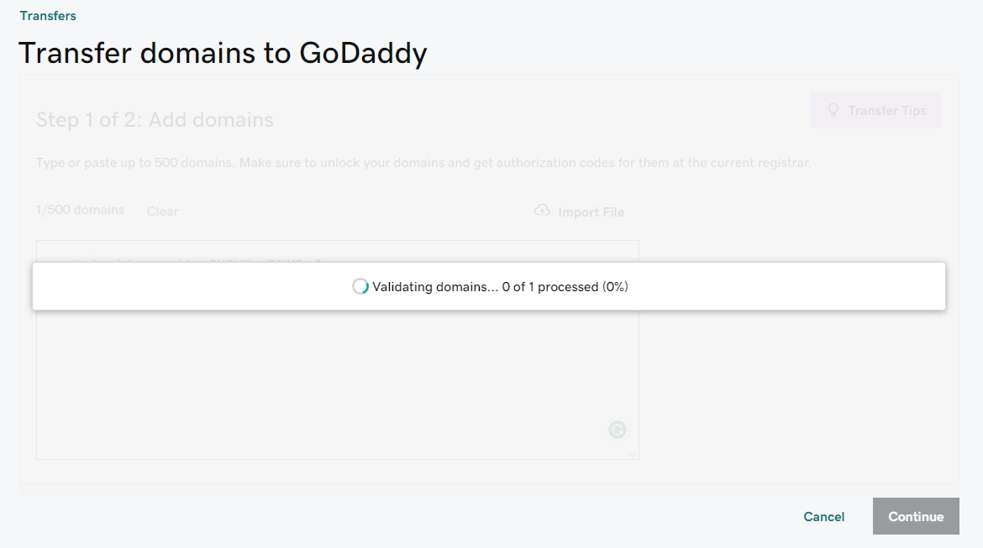Click the "1/500 domains" counter
This screenshot has height=548, width=983.
[80, 210]
